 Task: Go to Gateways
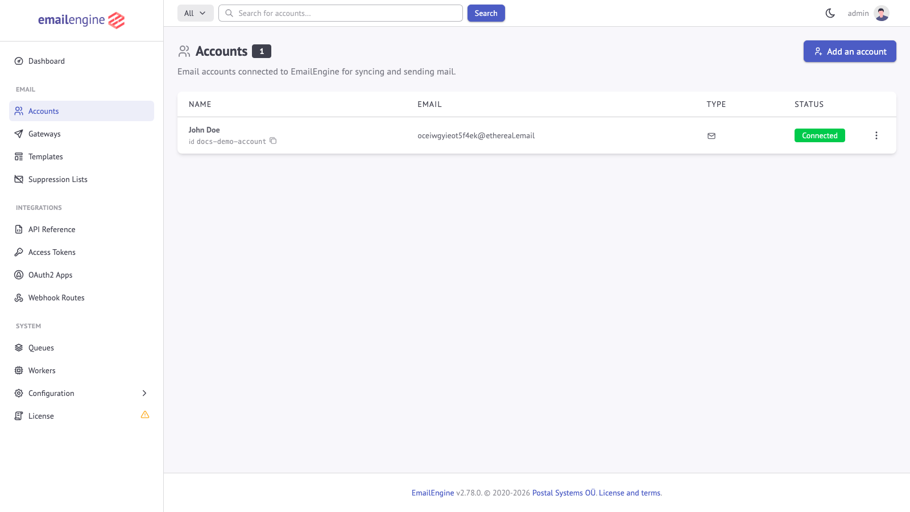click(x=81, y=134)
